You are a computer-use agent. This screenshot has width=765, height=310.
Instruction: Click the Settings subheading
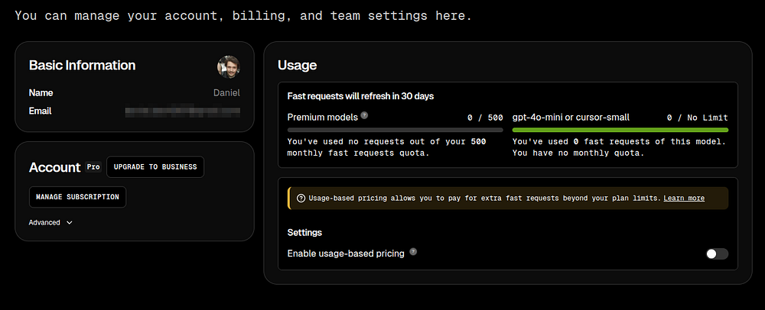304,232
